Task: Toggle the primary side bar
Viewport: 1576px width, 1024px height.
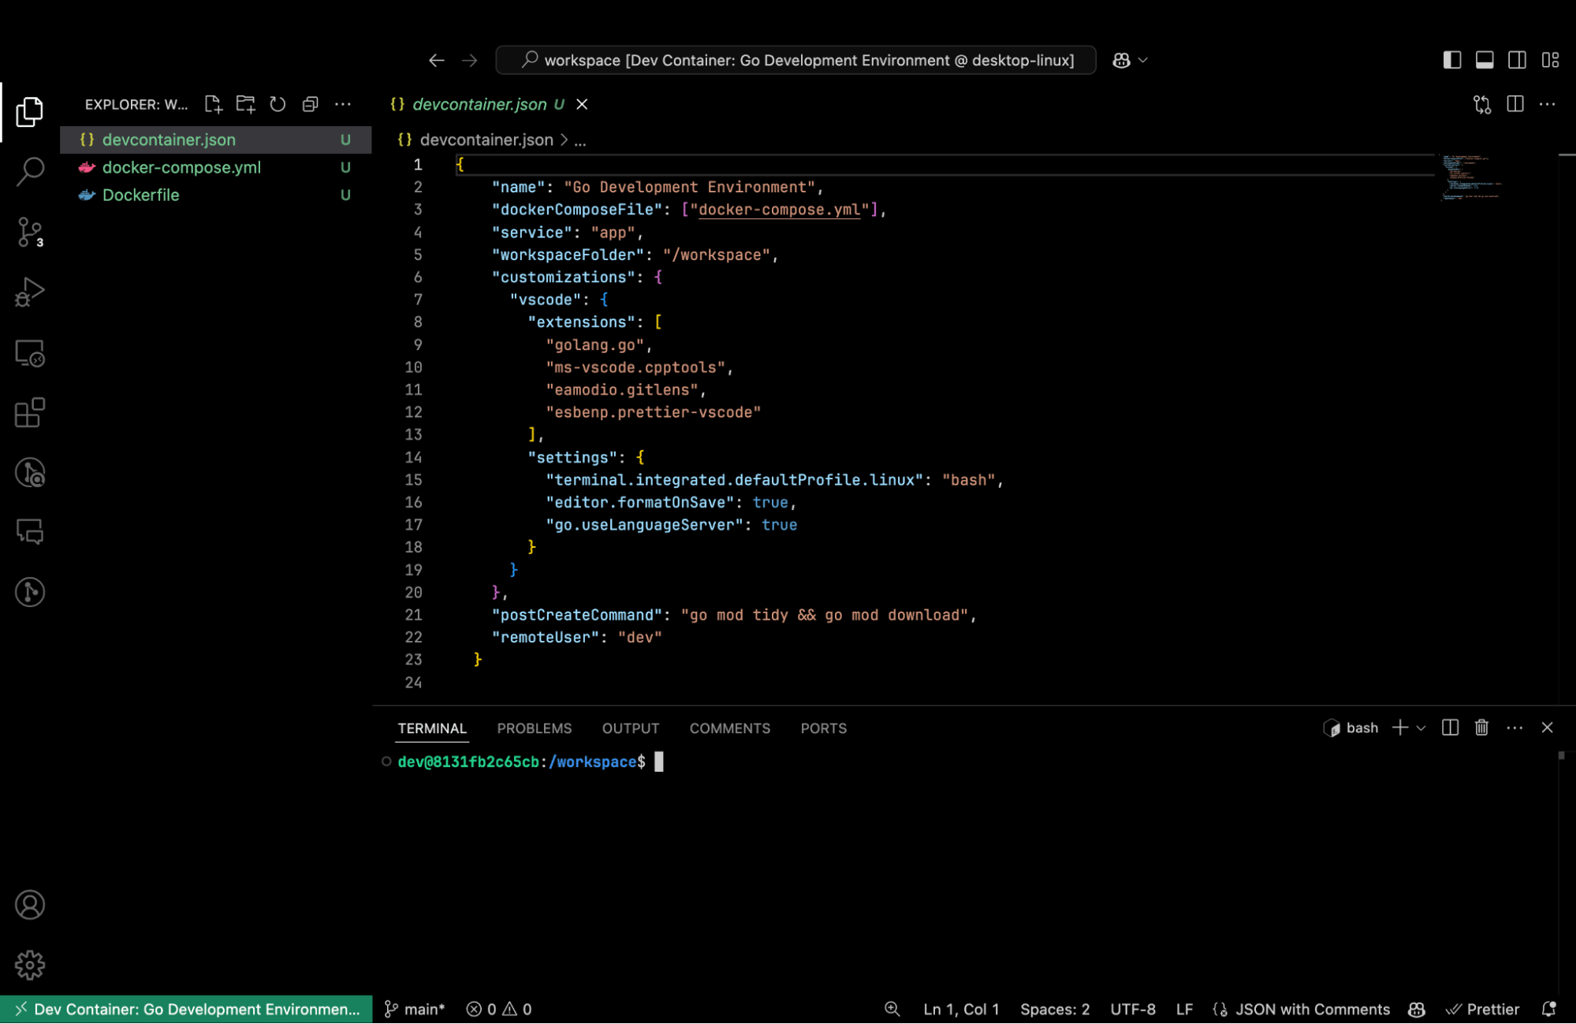Action: click(1452, 61)
